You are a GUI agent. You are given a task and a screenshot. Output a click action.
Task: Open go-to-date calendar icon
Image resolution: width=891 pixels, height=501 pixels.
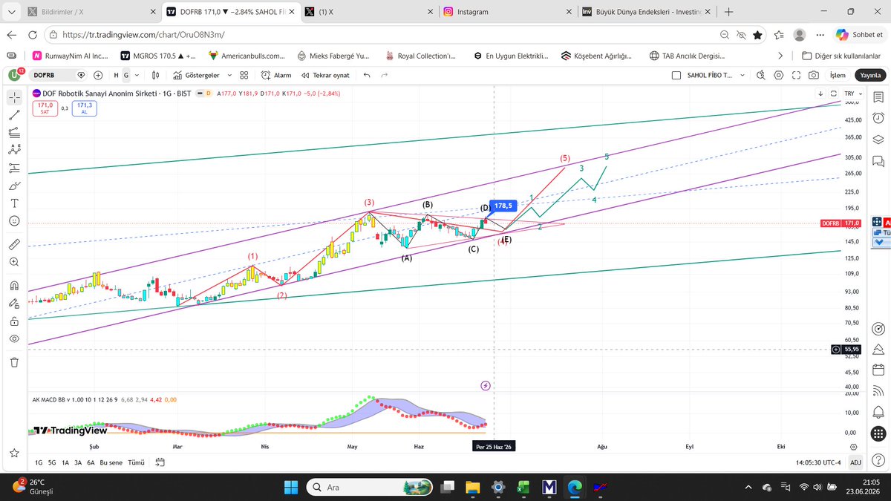point(160,462)
